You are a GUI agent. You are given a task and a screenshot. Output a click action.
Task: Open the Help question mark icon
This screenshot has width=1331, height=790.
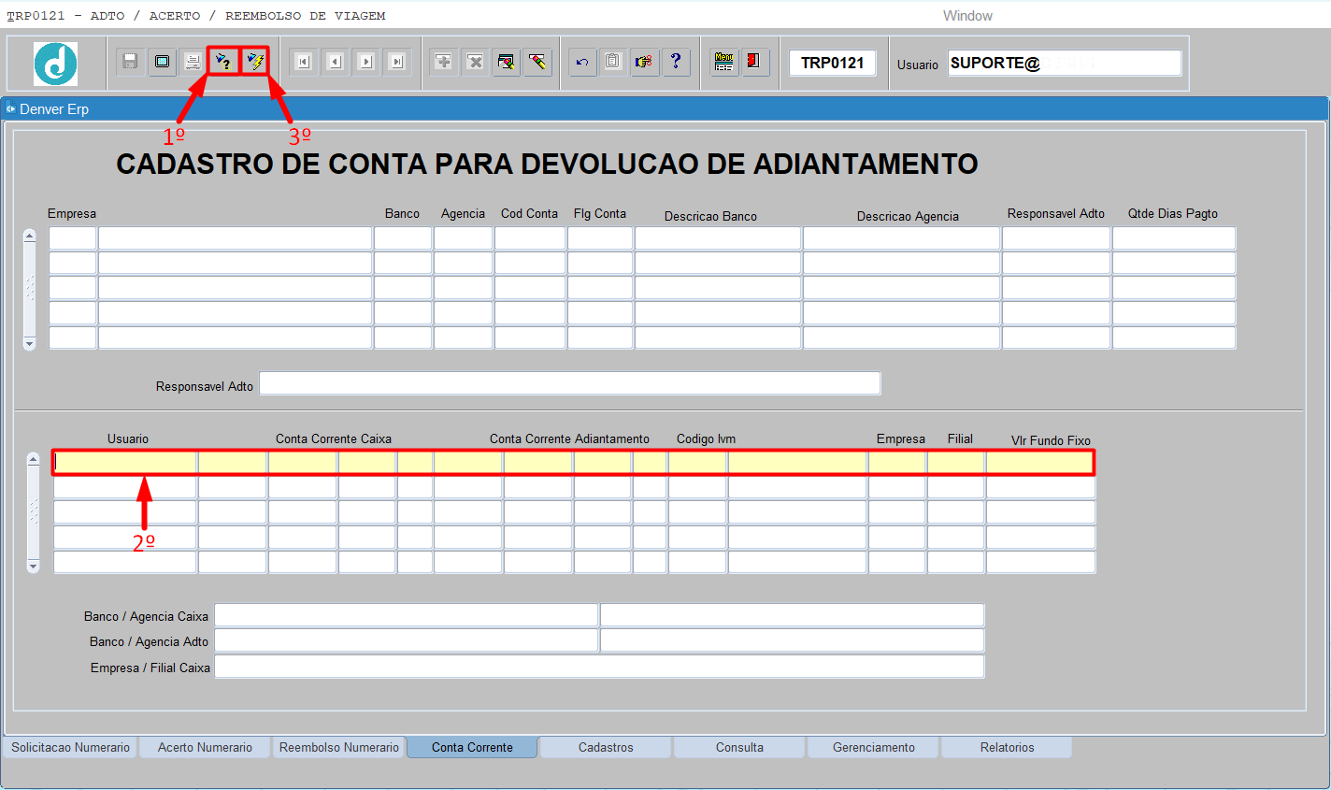[676, 62]
